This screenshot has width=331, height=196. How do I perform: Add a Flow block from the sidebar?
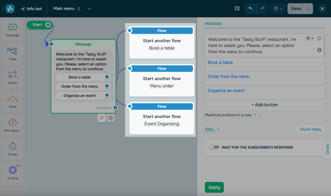(x=13, y=54)
